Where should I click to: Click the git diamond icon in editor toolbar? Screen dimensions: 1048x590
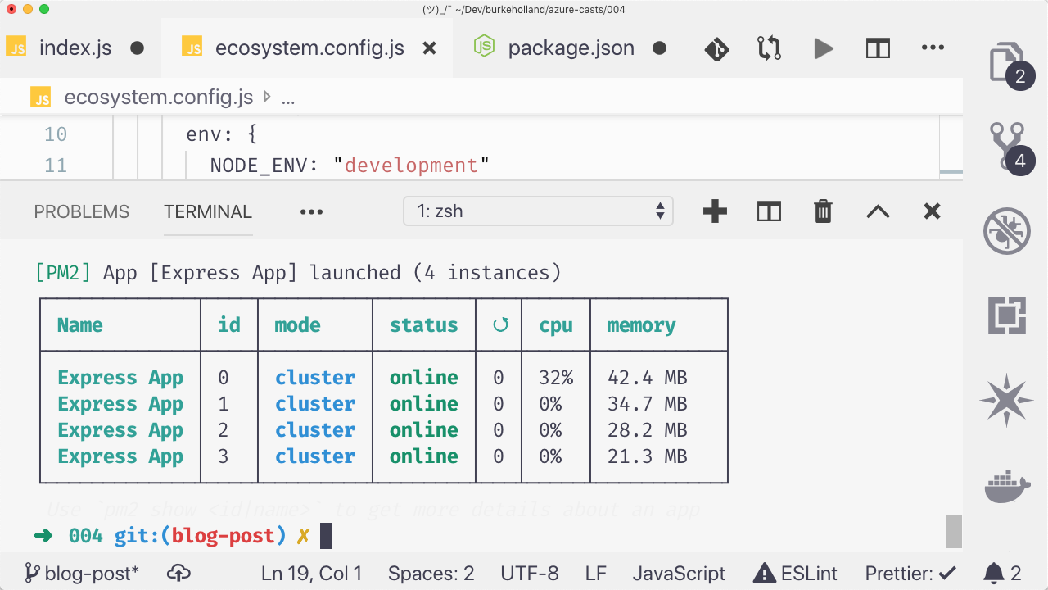click(716, 49)
